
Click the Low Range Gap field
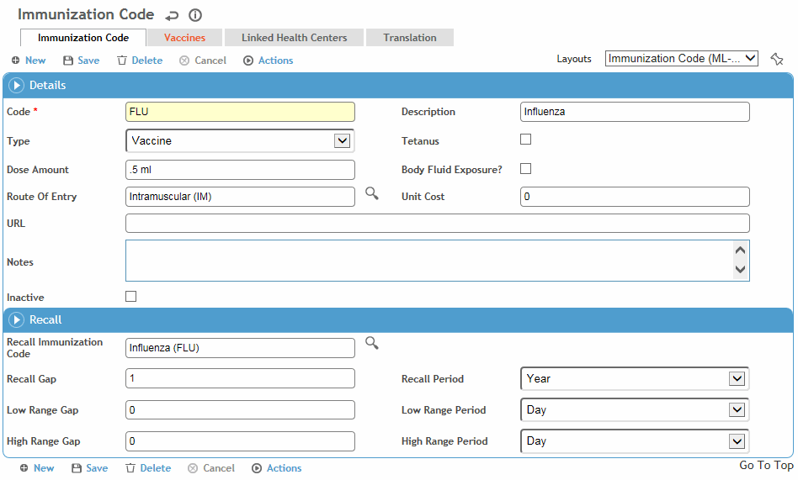[240, 410]
